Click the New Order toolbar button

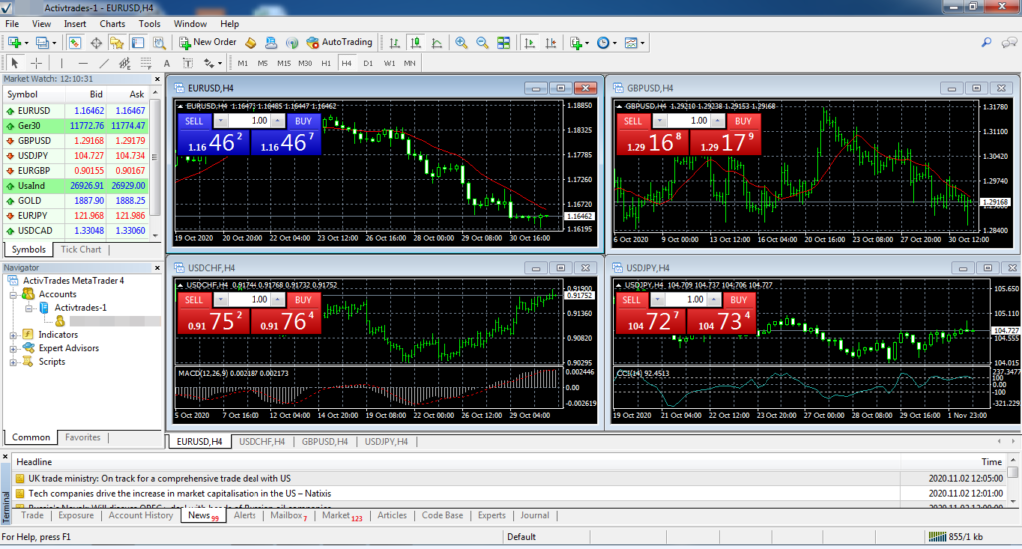point(207,42)
